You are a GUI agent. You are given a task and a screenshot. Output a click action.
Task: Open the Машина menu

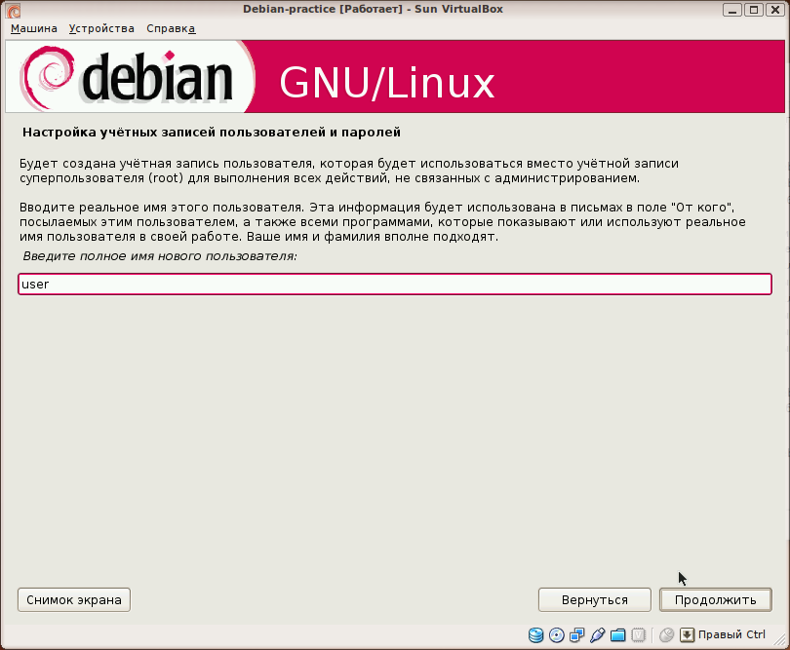click(34, 28)
